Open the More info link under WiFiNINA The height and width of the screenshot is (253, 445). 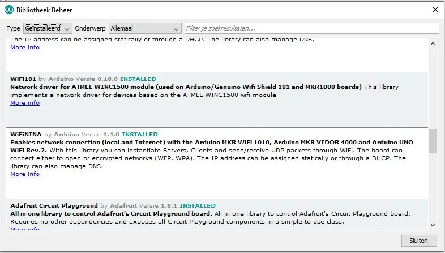coord(25,174)
